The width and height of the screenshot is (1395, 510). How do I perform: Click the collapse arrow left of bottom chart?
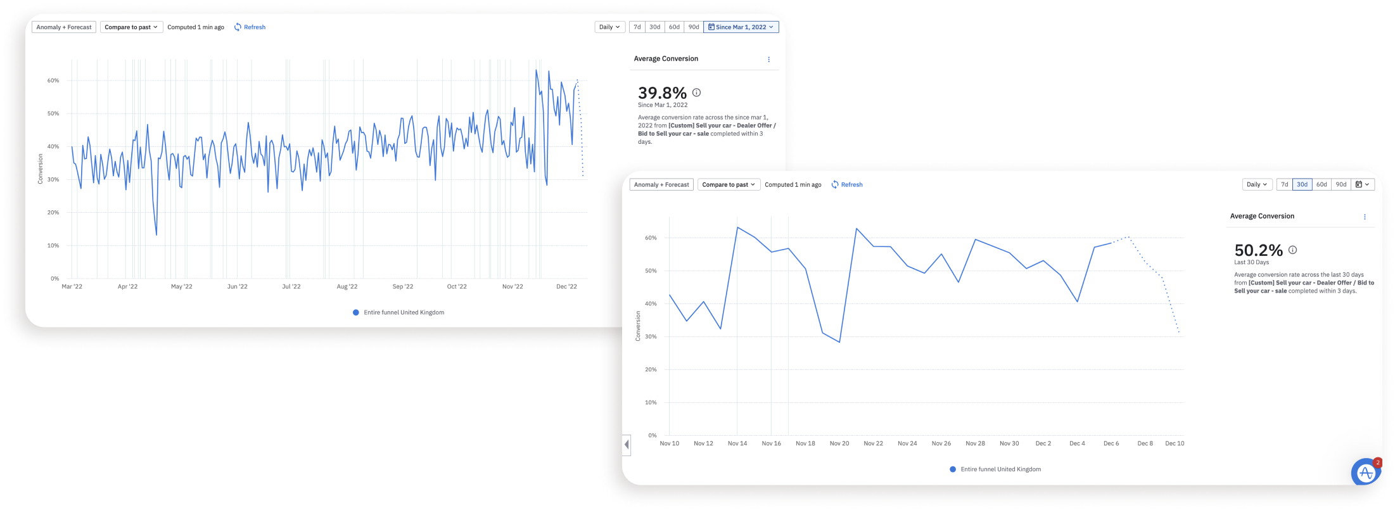point(627,444)
